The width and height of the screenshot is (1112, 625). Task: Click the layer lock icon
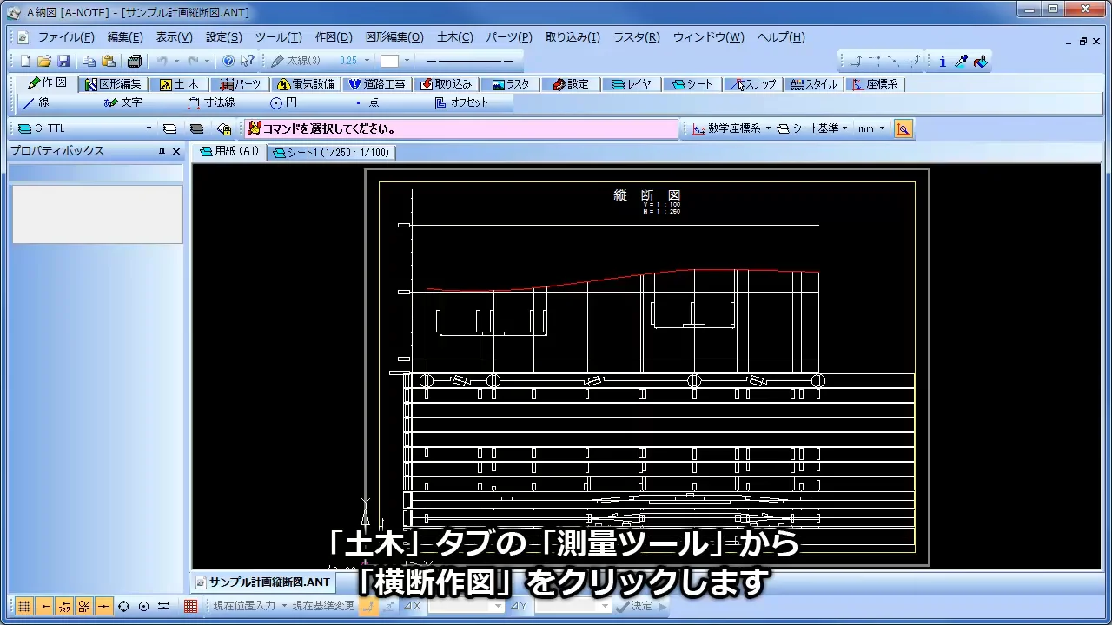pyautogui.click(x=224, y=128)
